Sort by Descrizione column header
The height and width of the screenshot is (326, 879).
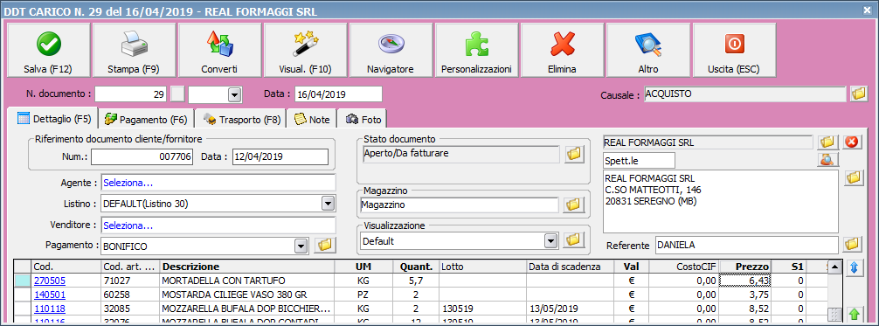(247, 266)
